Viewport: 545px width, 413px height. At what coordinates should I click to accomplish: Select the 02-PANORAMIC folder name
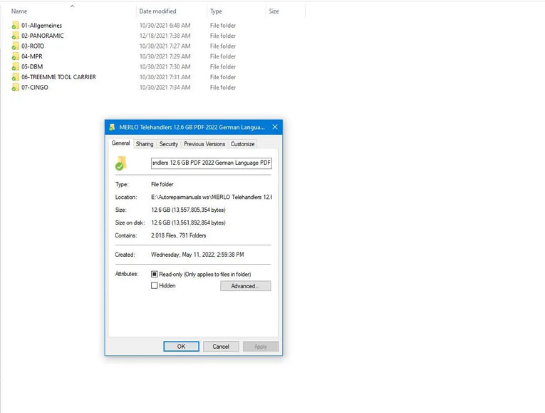click(43, 36)
